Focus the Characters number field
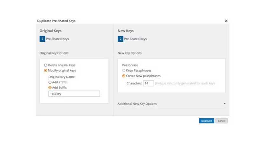The image size is (256, 146). point(148,83)
